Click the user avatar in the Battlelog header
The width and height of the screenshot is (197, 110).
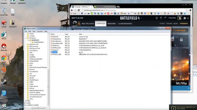tap(180, 18)
